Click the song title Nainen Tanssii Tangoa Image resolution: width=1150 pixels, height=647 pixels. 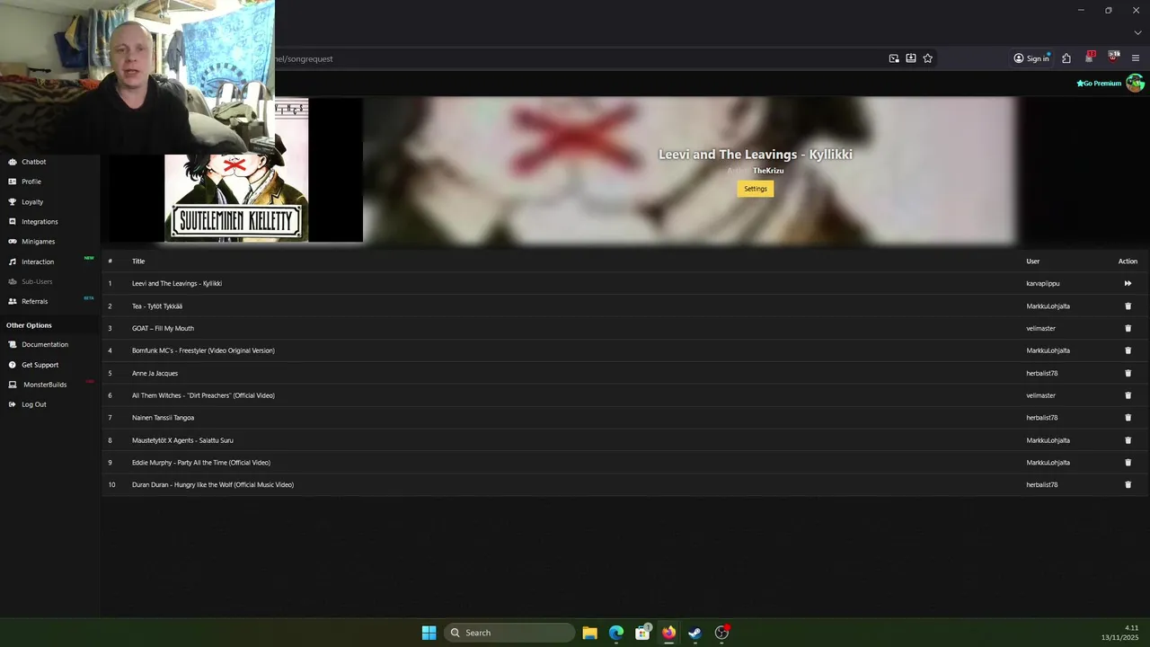pos(163,418)
